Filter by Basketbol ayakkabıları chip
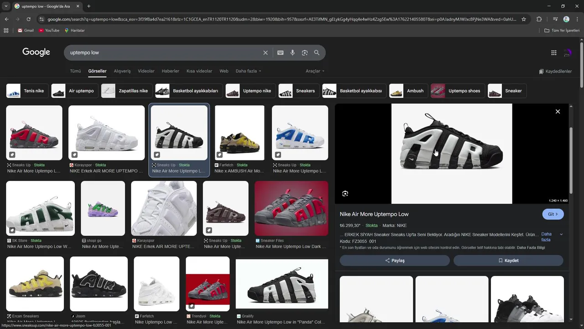This screenshot has height=329, width=584. (189, 91)
